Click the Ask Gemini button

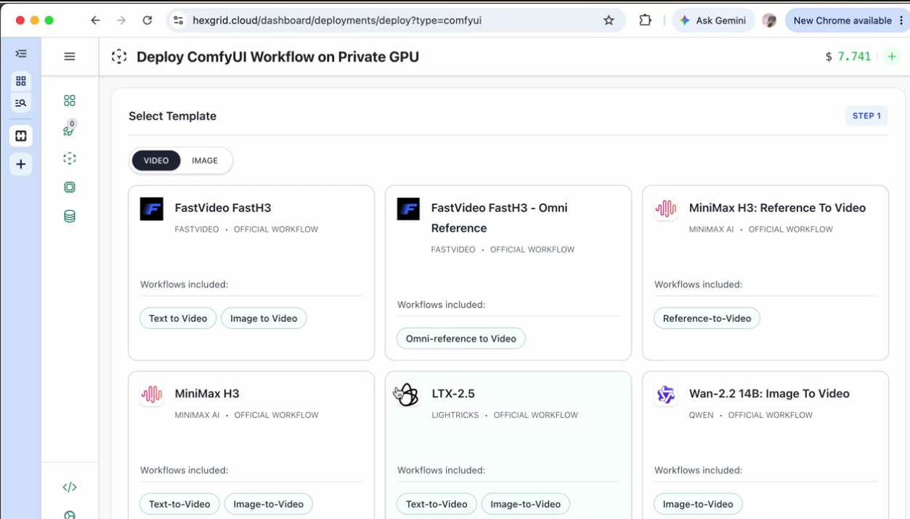(713, 20)
